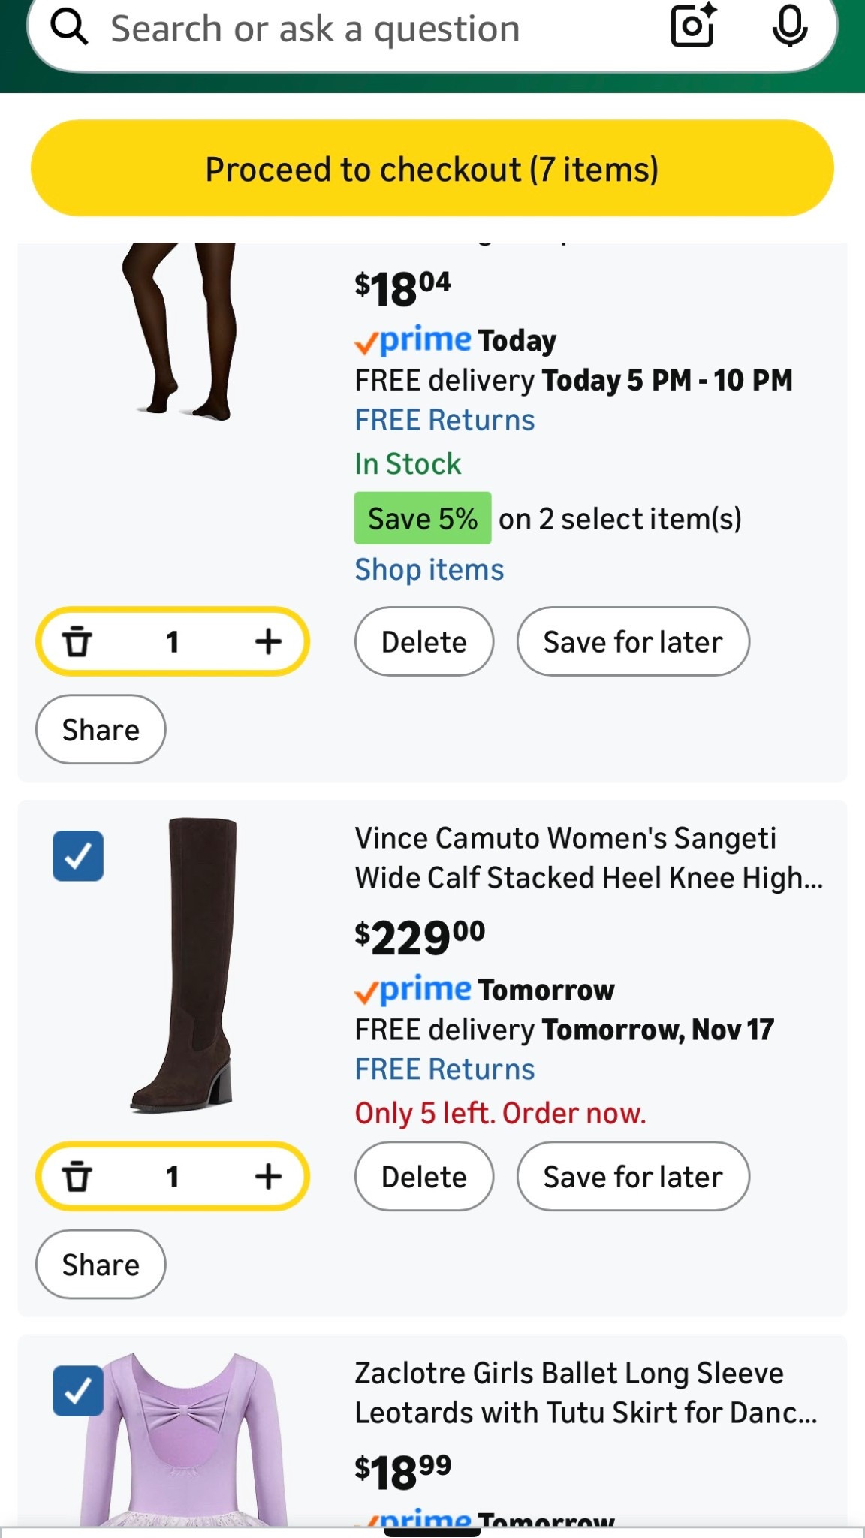Save the boots for later
865x1538 pixels.
[x=632, y=1176]
